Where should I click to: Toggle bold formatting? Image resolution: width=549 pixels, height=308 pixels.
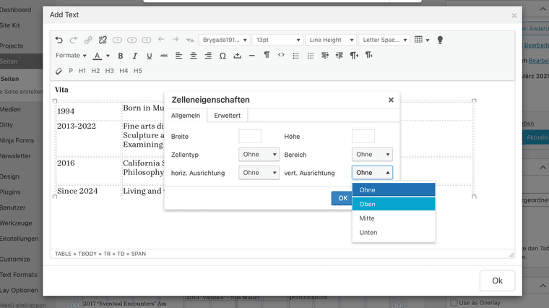[121, 56]
